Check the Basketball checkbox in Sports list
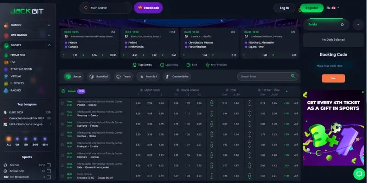Image resolution: width=367 pixels, height=183 pixels. [49, 171]
